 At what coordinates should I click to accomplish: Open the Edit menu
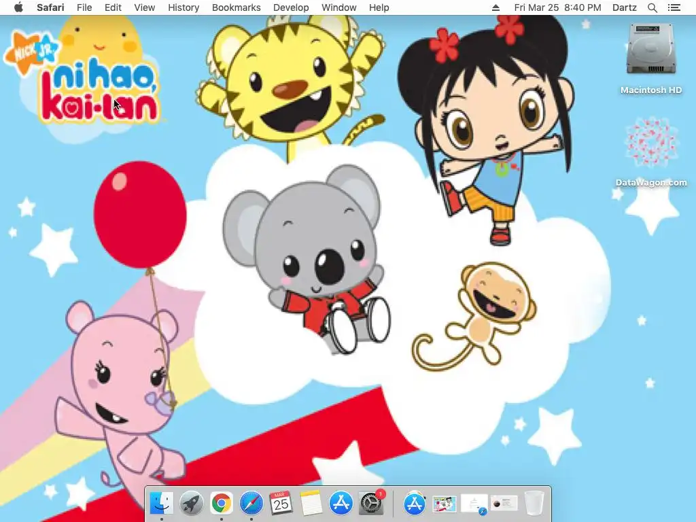[x=113, y=7]
